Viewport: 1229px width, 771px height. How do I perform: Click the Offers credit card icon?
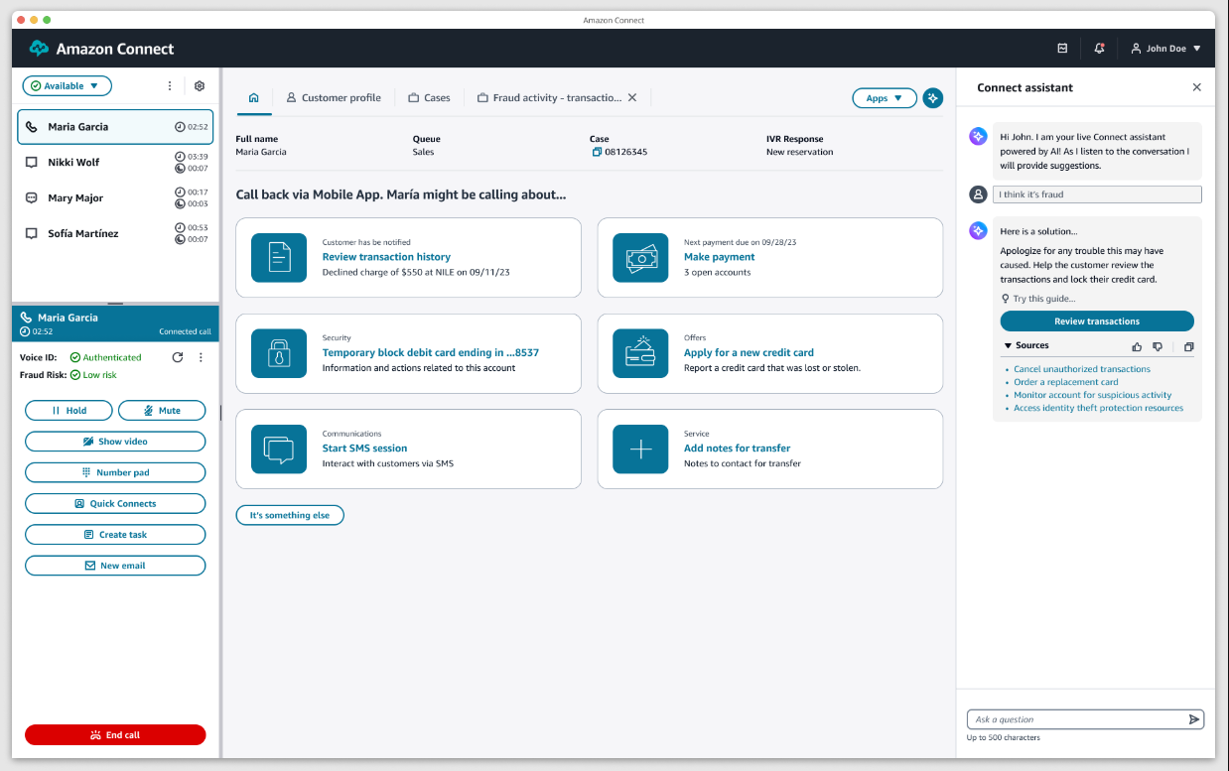tap(640, 353)
